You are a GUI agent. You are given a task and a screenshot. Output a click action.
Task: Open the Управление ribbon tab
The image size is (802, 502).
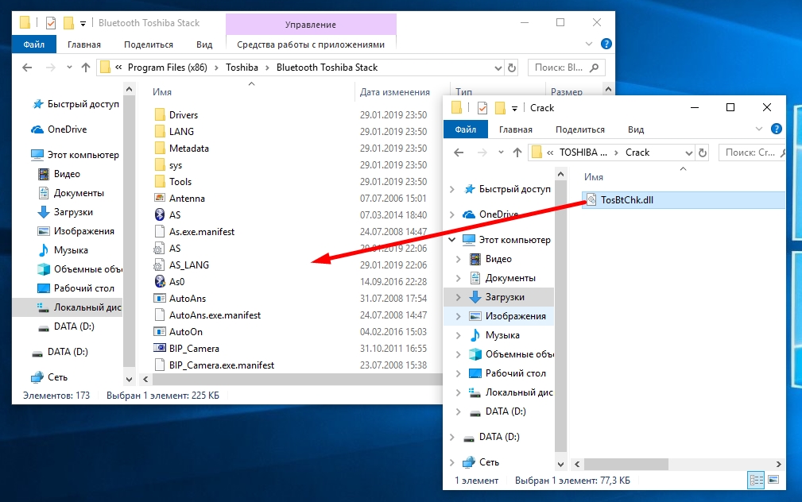coord(310,25)
